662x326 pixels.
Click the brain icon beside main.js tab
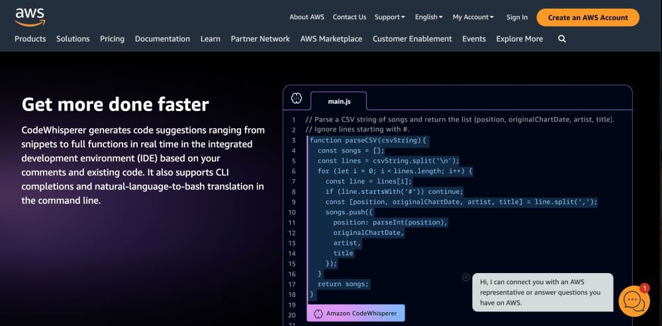(x=297, y=99)
